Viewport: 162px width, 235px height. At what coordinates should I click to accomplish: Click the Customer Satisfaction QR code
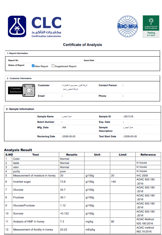29,90
